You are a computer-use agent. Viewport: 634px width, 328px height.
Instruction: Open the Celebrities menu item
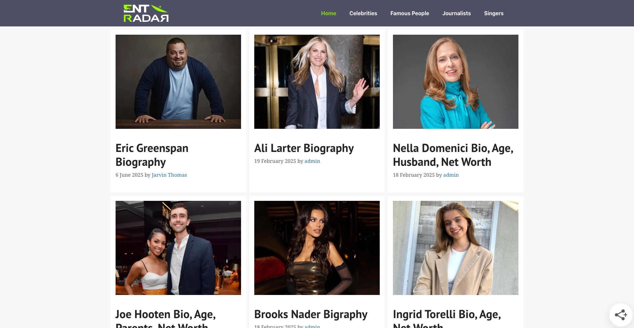[363, 13]
